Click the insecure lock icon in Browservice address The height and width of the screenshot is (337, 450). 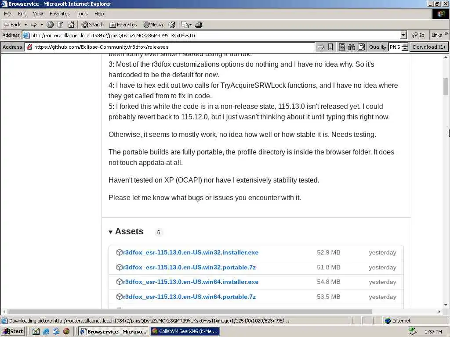29,47
